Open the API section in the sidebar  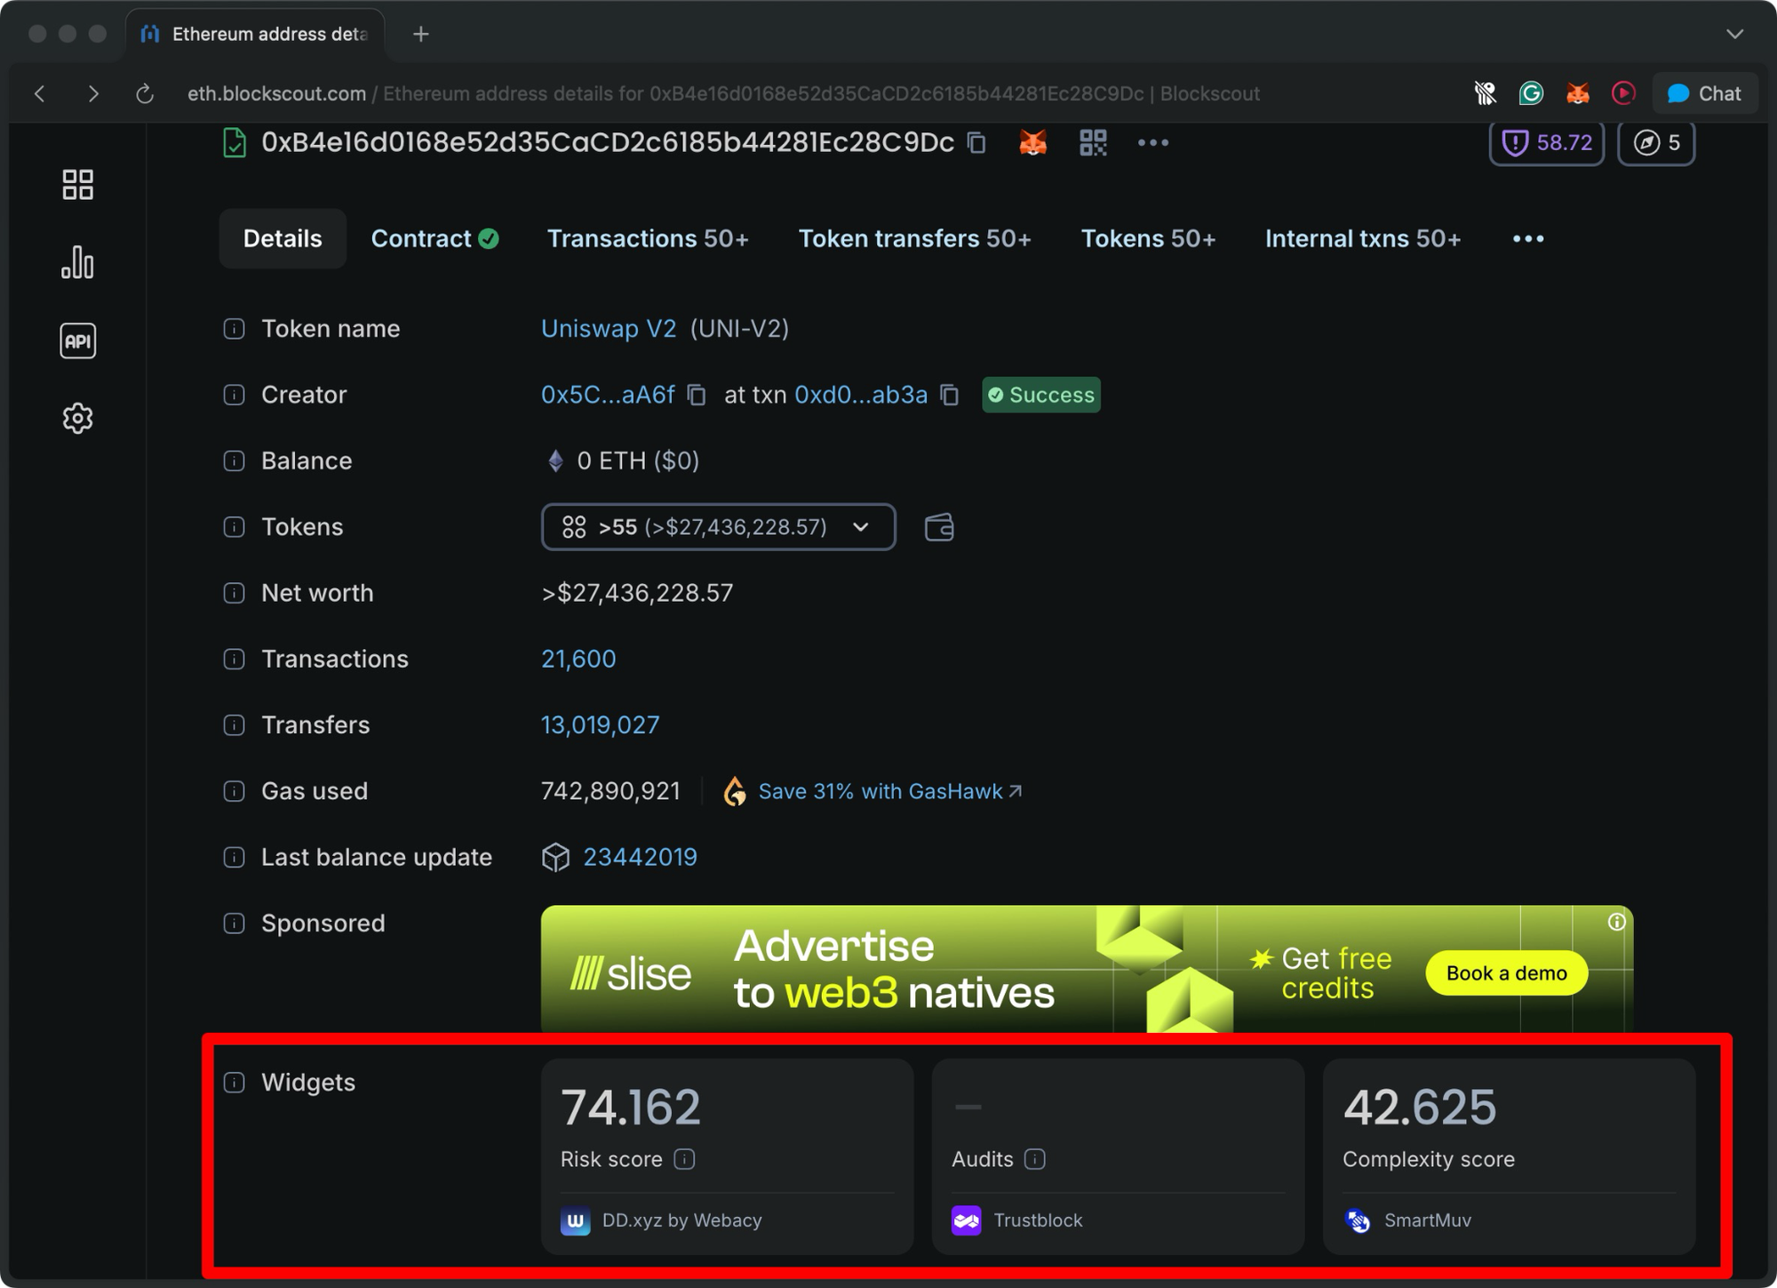point(77,340)
